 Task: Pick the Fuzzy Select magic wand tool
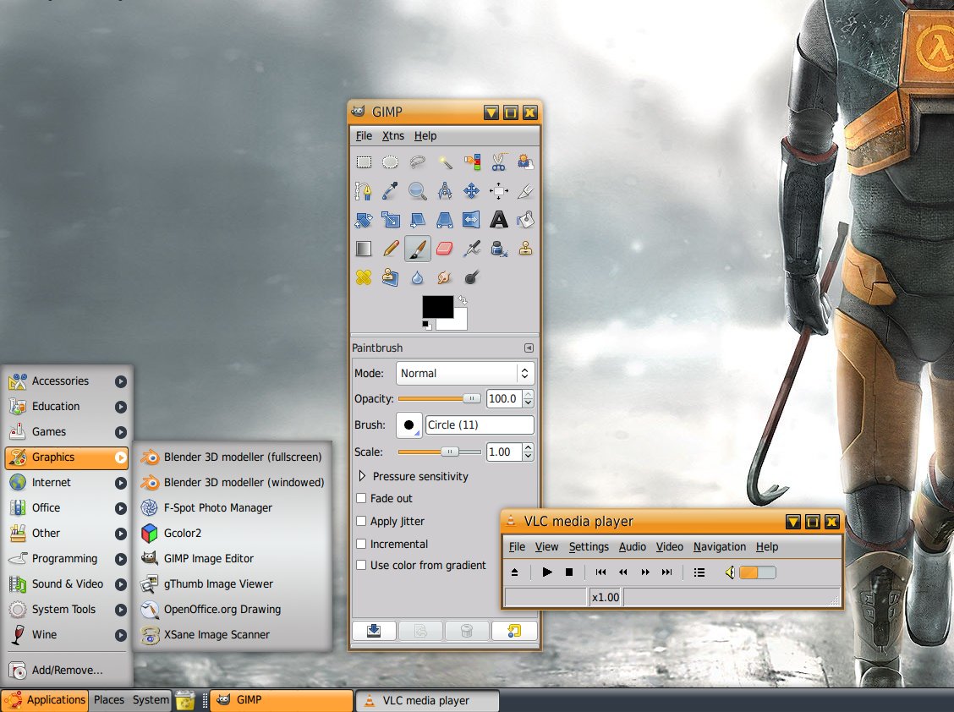point(445,162)
